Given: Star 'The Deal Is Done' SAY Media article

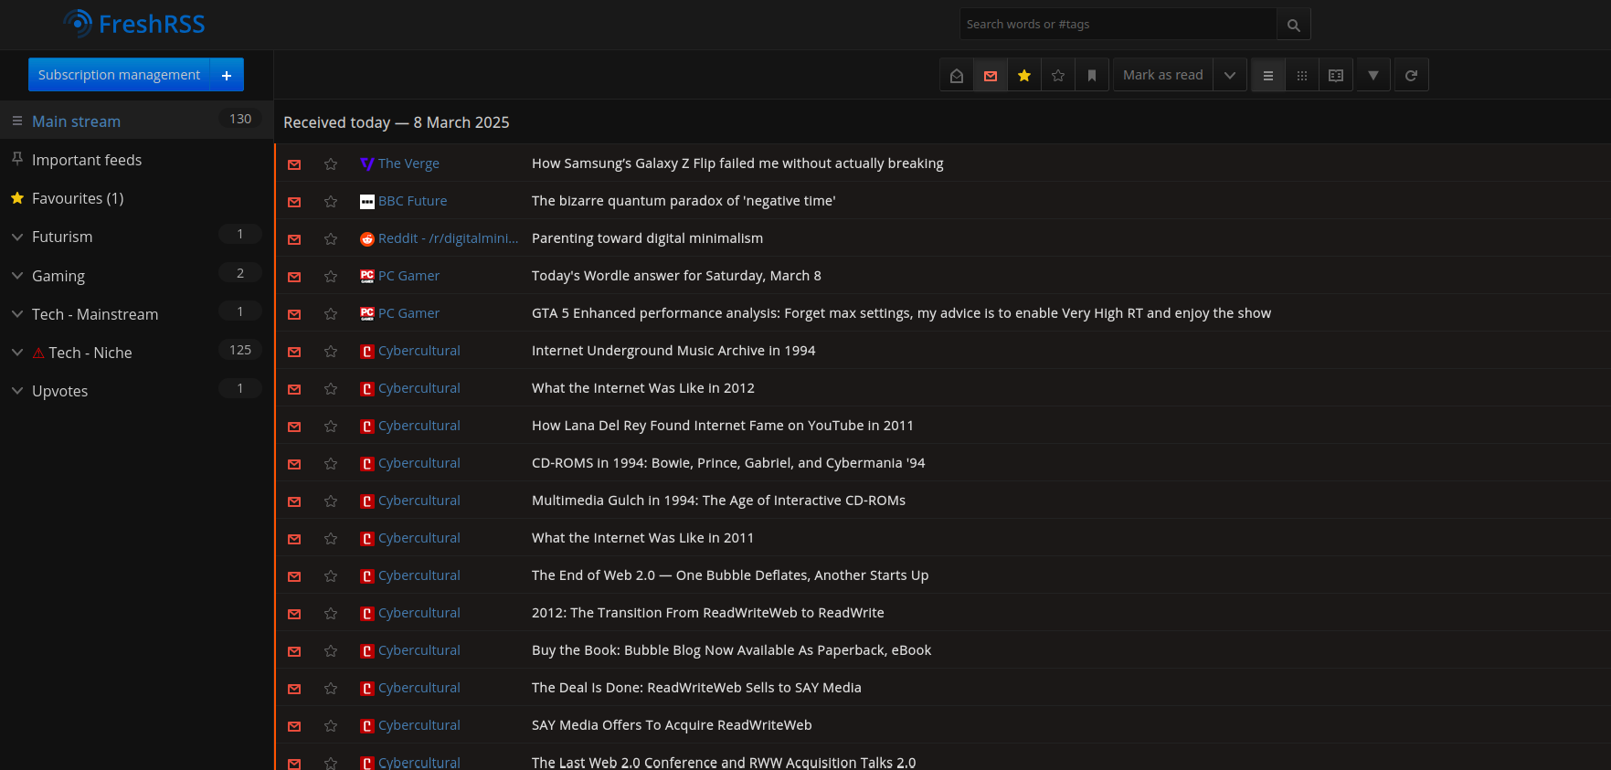Looking at the screenshot, I should [x=331, y=689].
